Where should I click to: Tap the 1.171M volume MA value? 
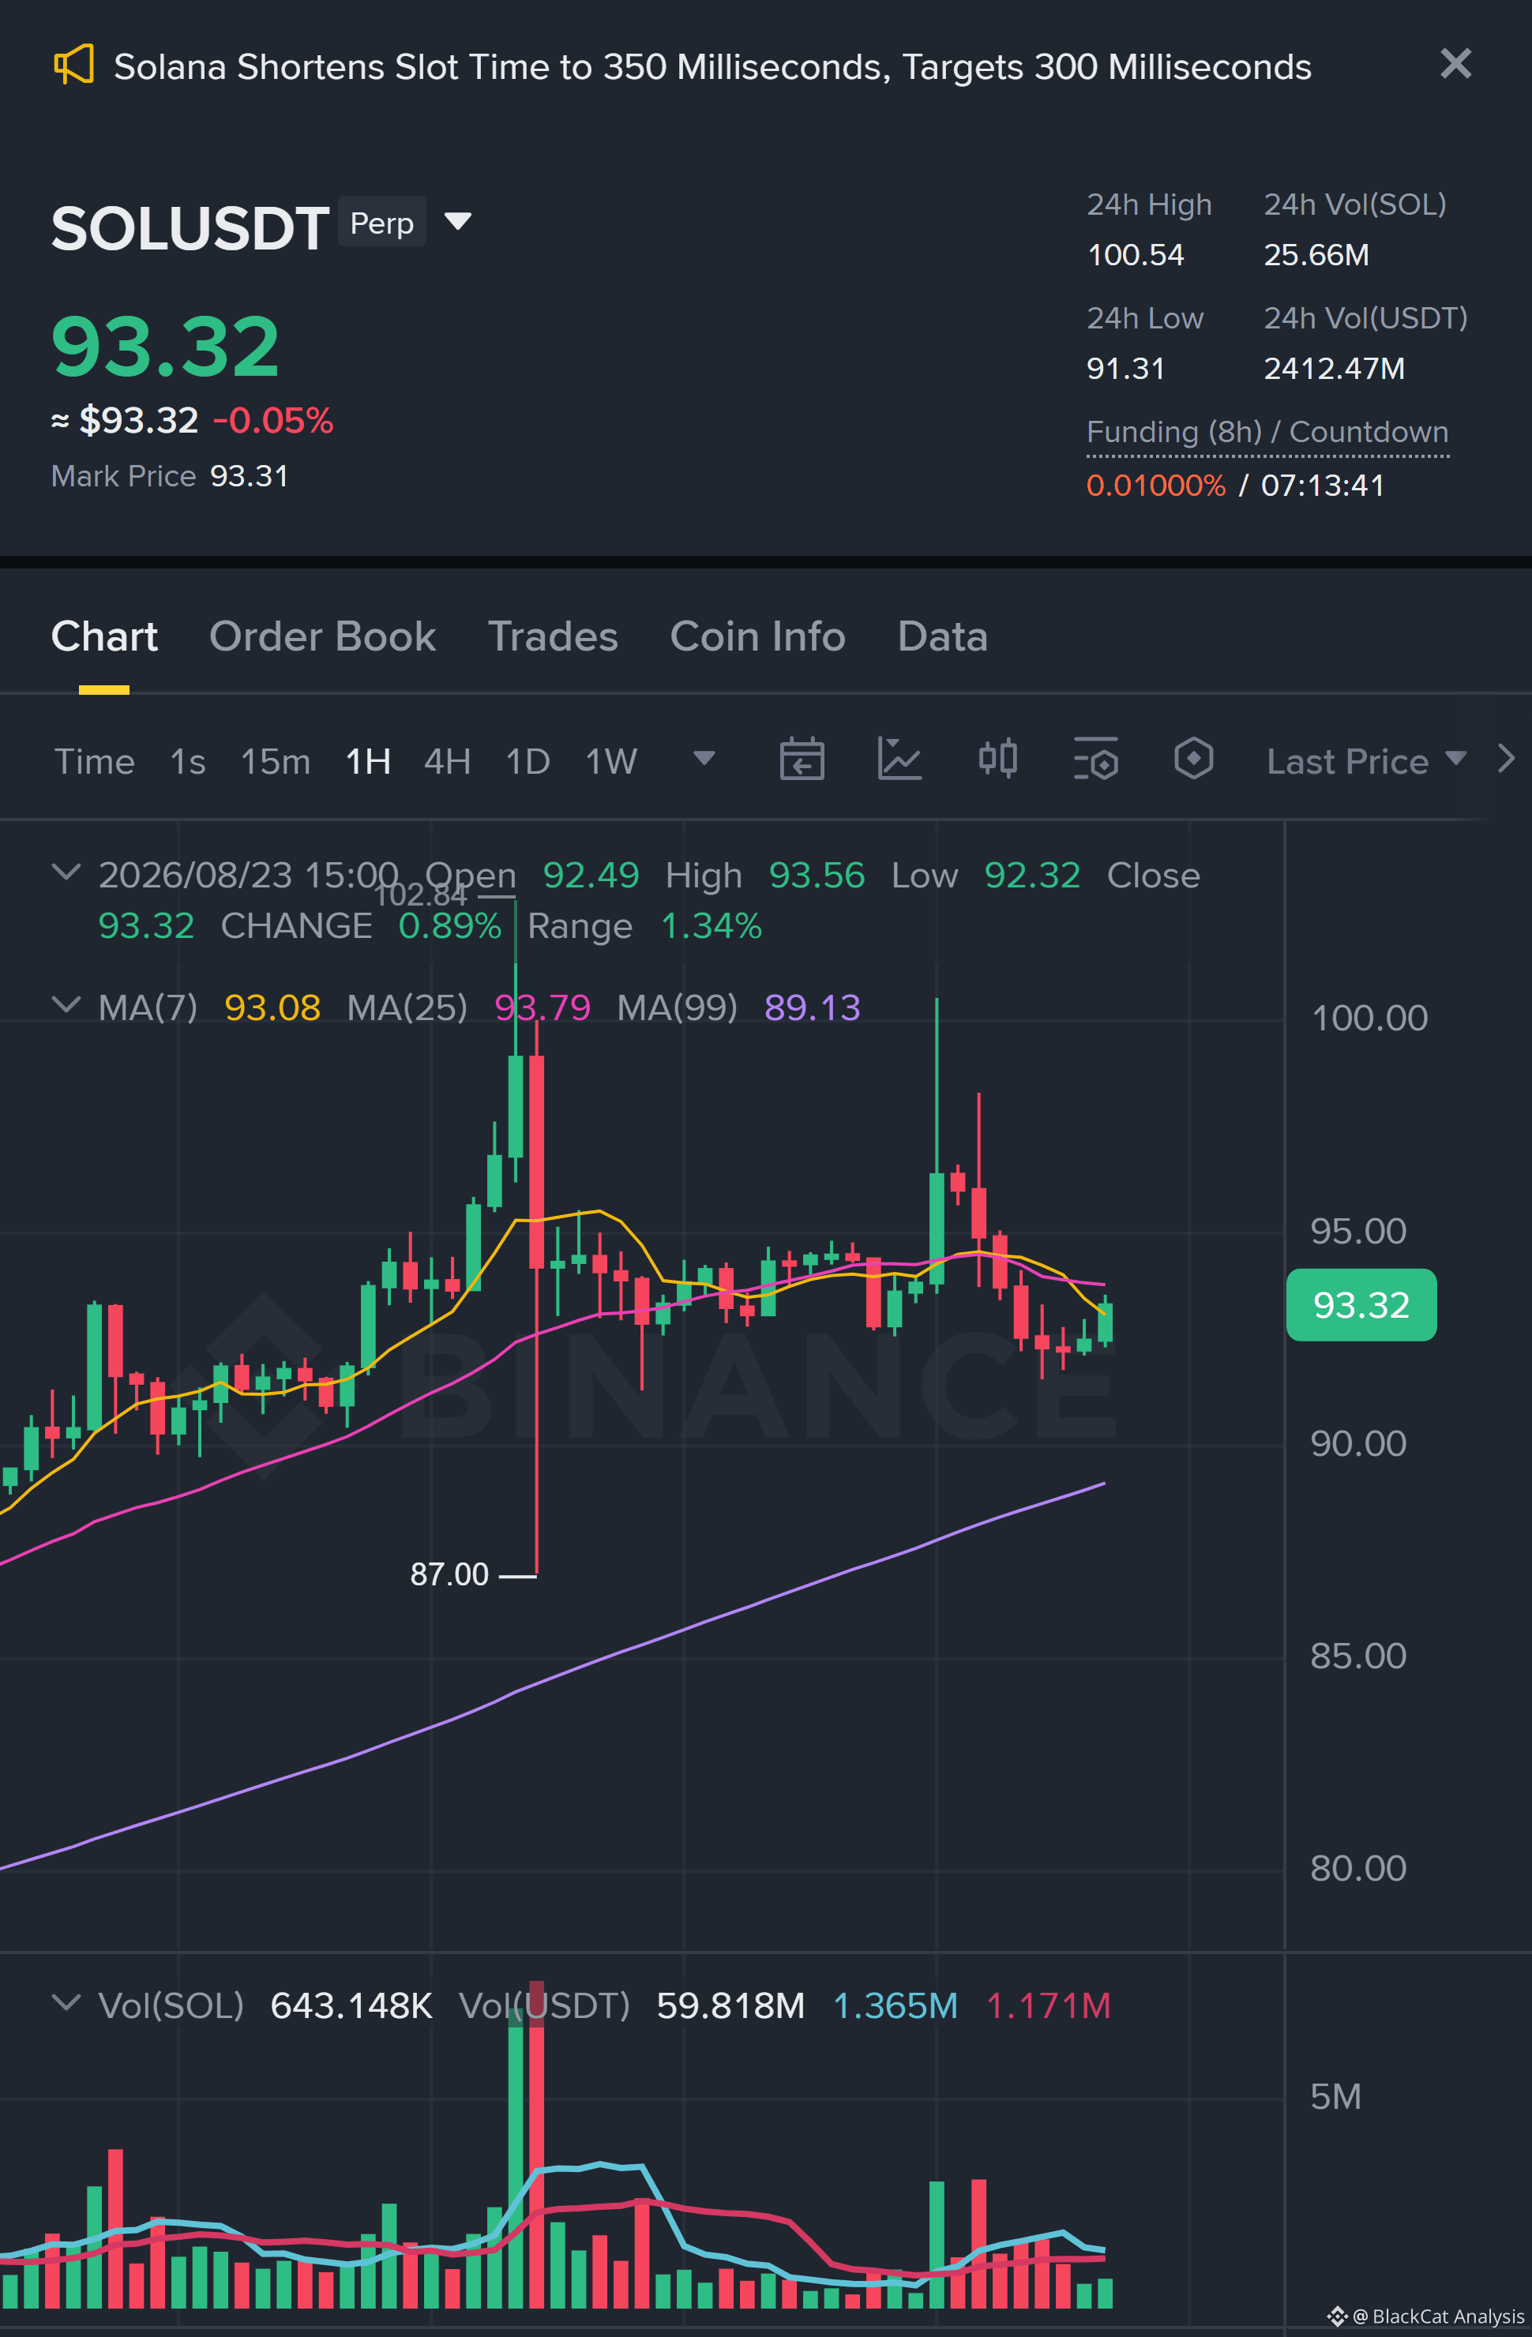point(1048,2005)
